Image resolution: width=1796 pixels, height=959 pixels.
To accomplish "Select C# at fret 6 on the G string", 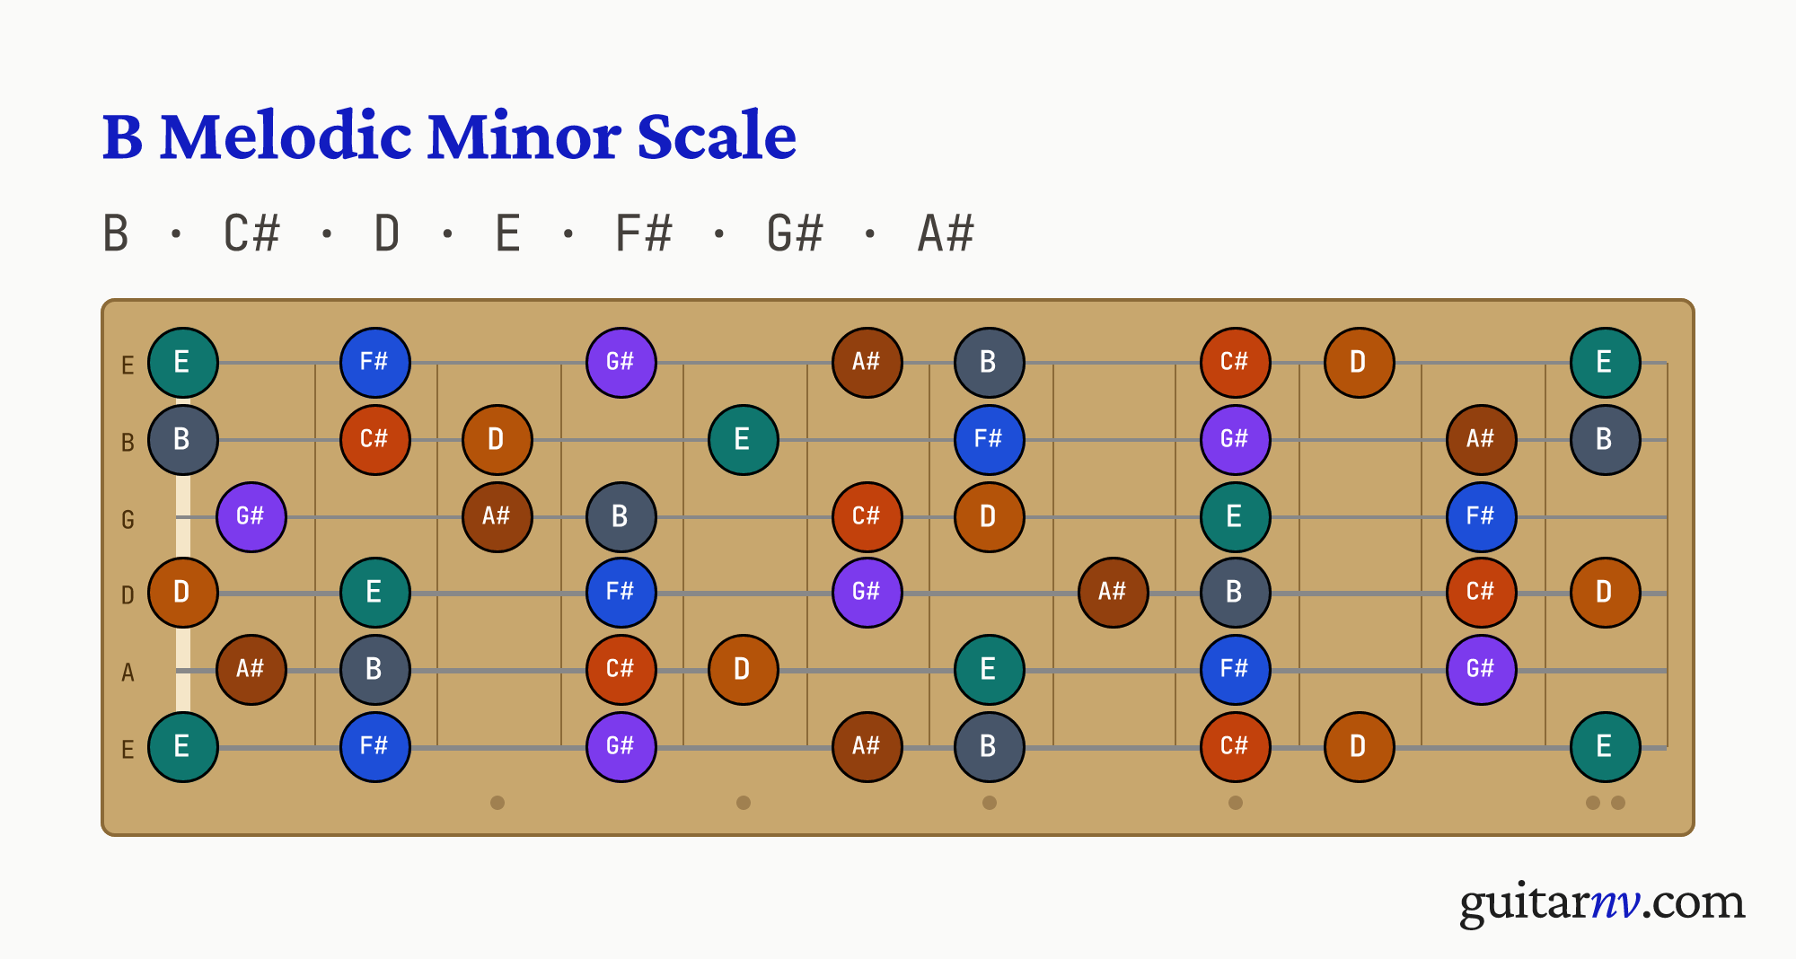I will [x=867, y=517].
